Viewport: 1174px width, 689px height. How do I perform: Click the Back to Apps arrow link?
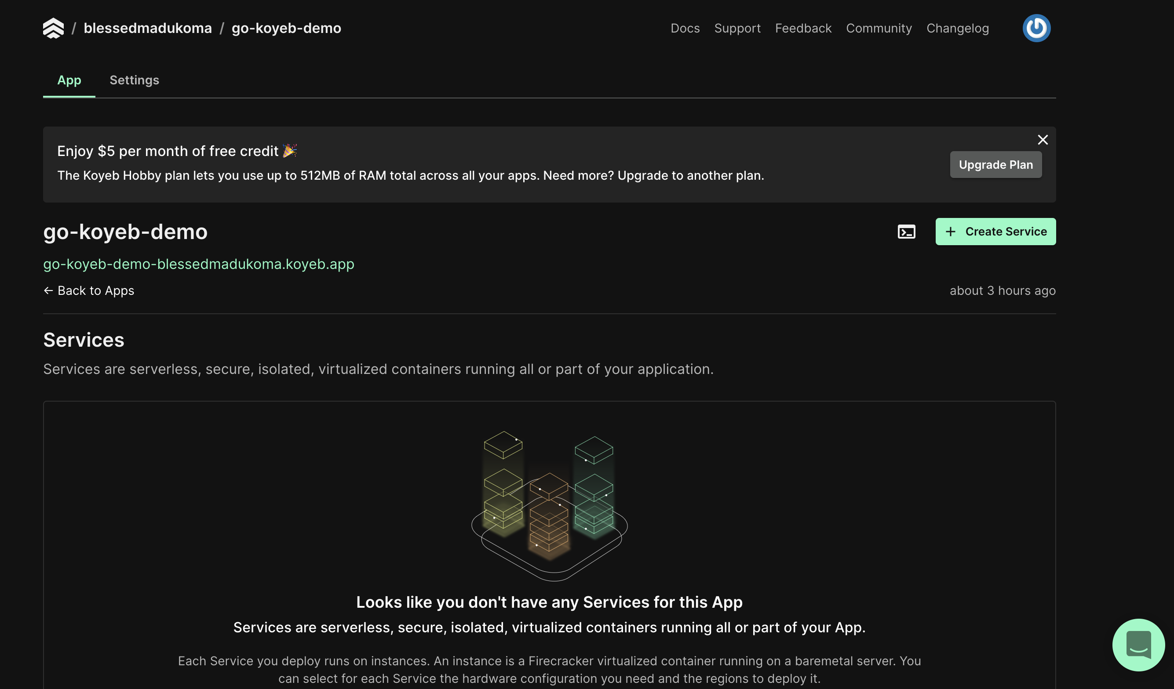(x=88, y=290)
